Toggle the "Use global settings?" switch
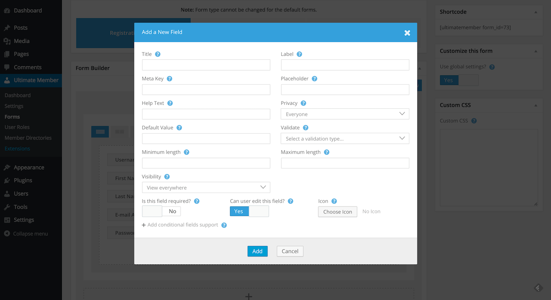Screen dimensions: 551x300 click(x=459, y=80)
